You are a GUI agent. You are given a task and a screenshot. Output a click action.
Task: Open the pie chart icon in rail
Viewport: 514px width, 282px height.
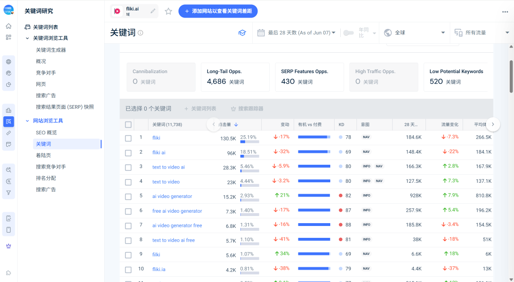point(9,85)
